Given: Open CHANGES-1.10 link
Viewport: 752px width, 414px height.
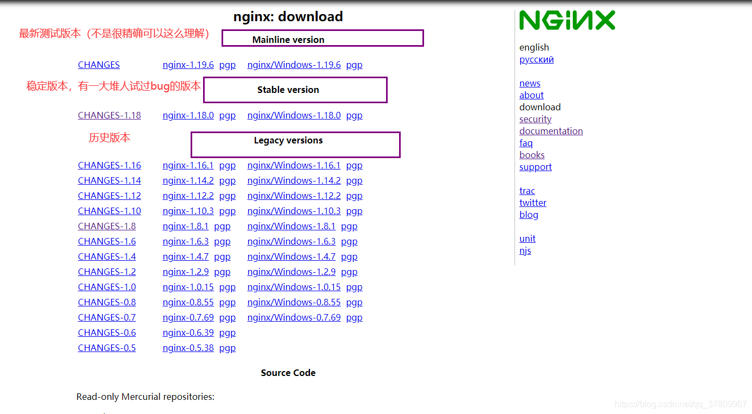Looking at the screenshot, I should pos(109,211).
